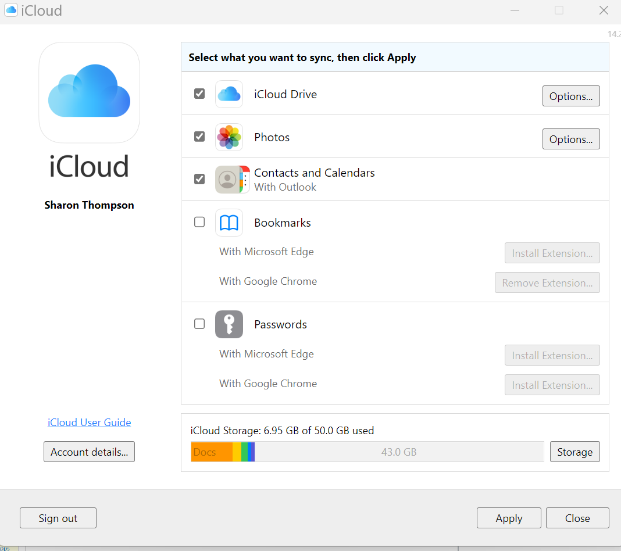
Task: Click With Google Chrome under Bookmarks
Action: pos(268,281)
